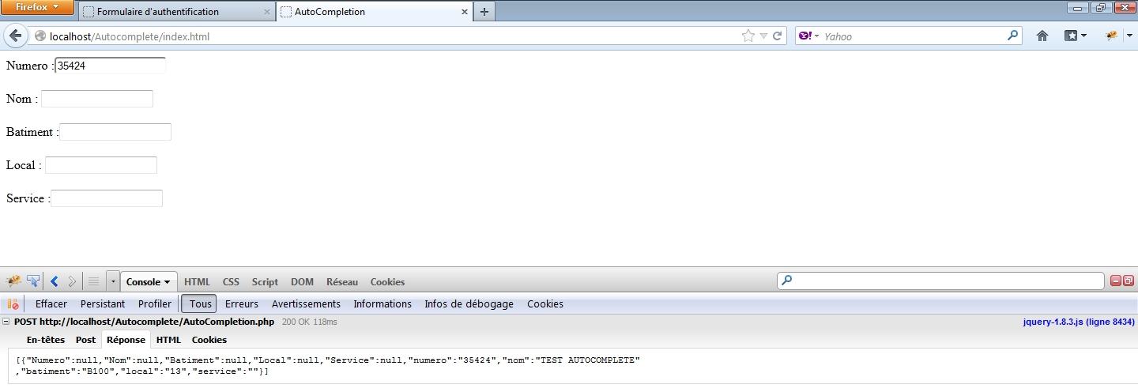The image size is (1138, 392).
Task: Reload the page with the refresh icon
Action: click(x=778, y=36)
